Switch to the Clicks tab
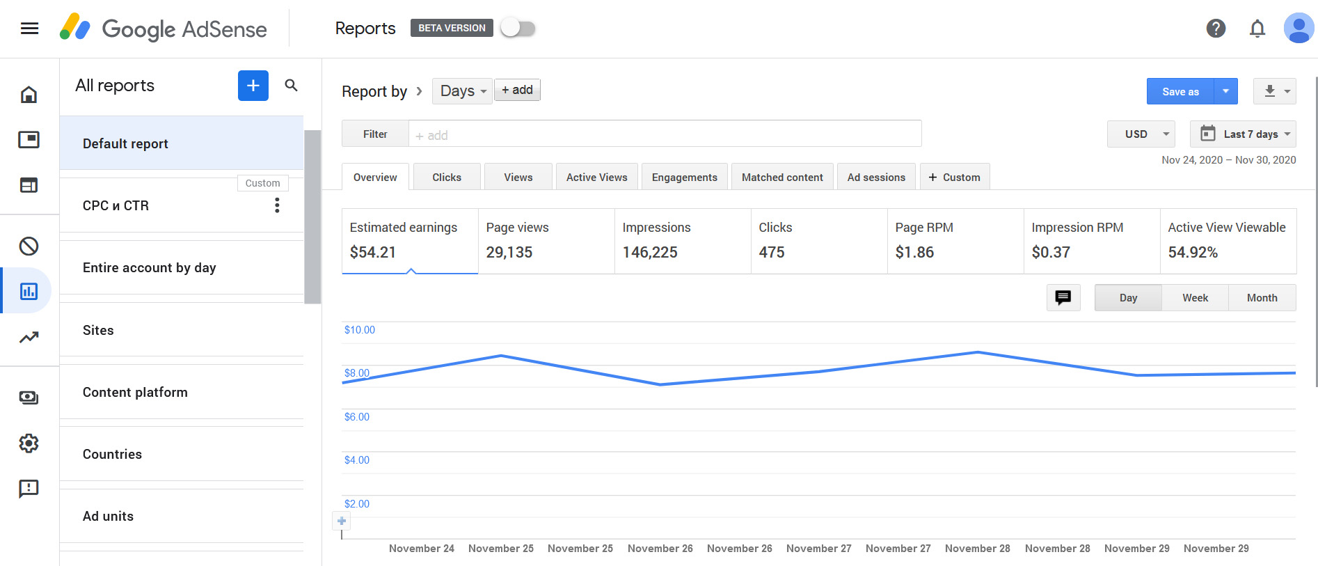This screenshot has height=566, width=1318. 447,177
